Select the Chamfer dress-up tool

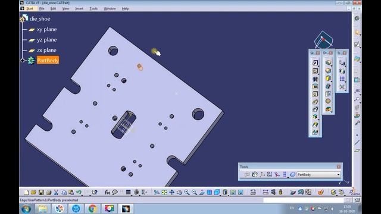pos(328,70)
